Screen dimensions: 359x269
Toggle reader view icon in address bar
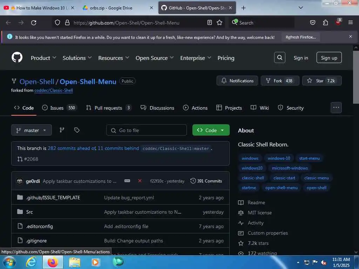pyautogui.click(x=209, y=22)
